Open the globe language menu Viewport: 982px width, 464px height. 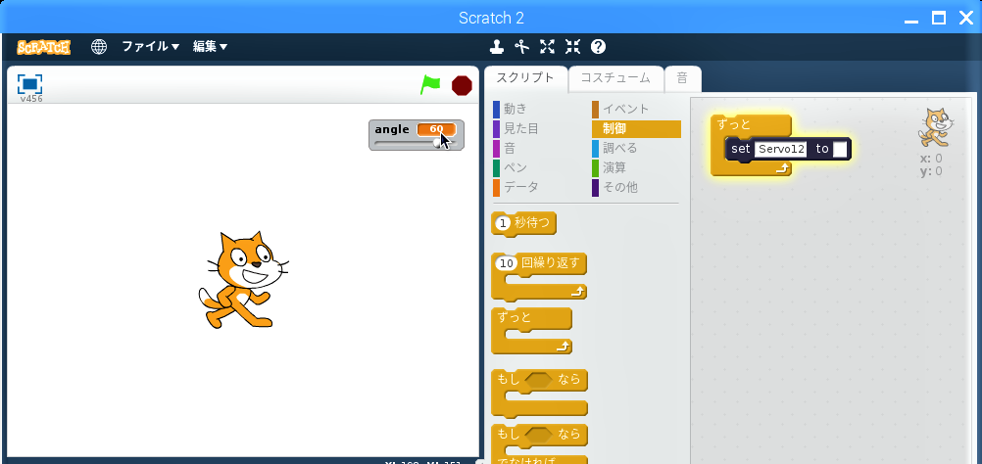99,47
